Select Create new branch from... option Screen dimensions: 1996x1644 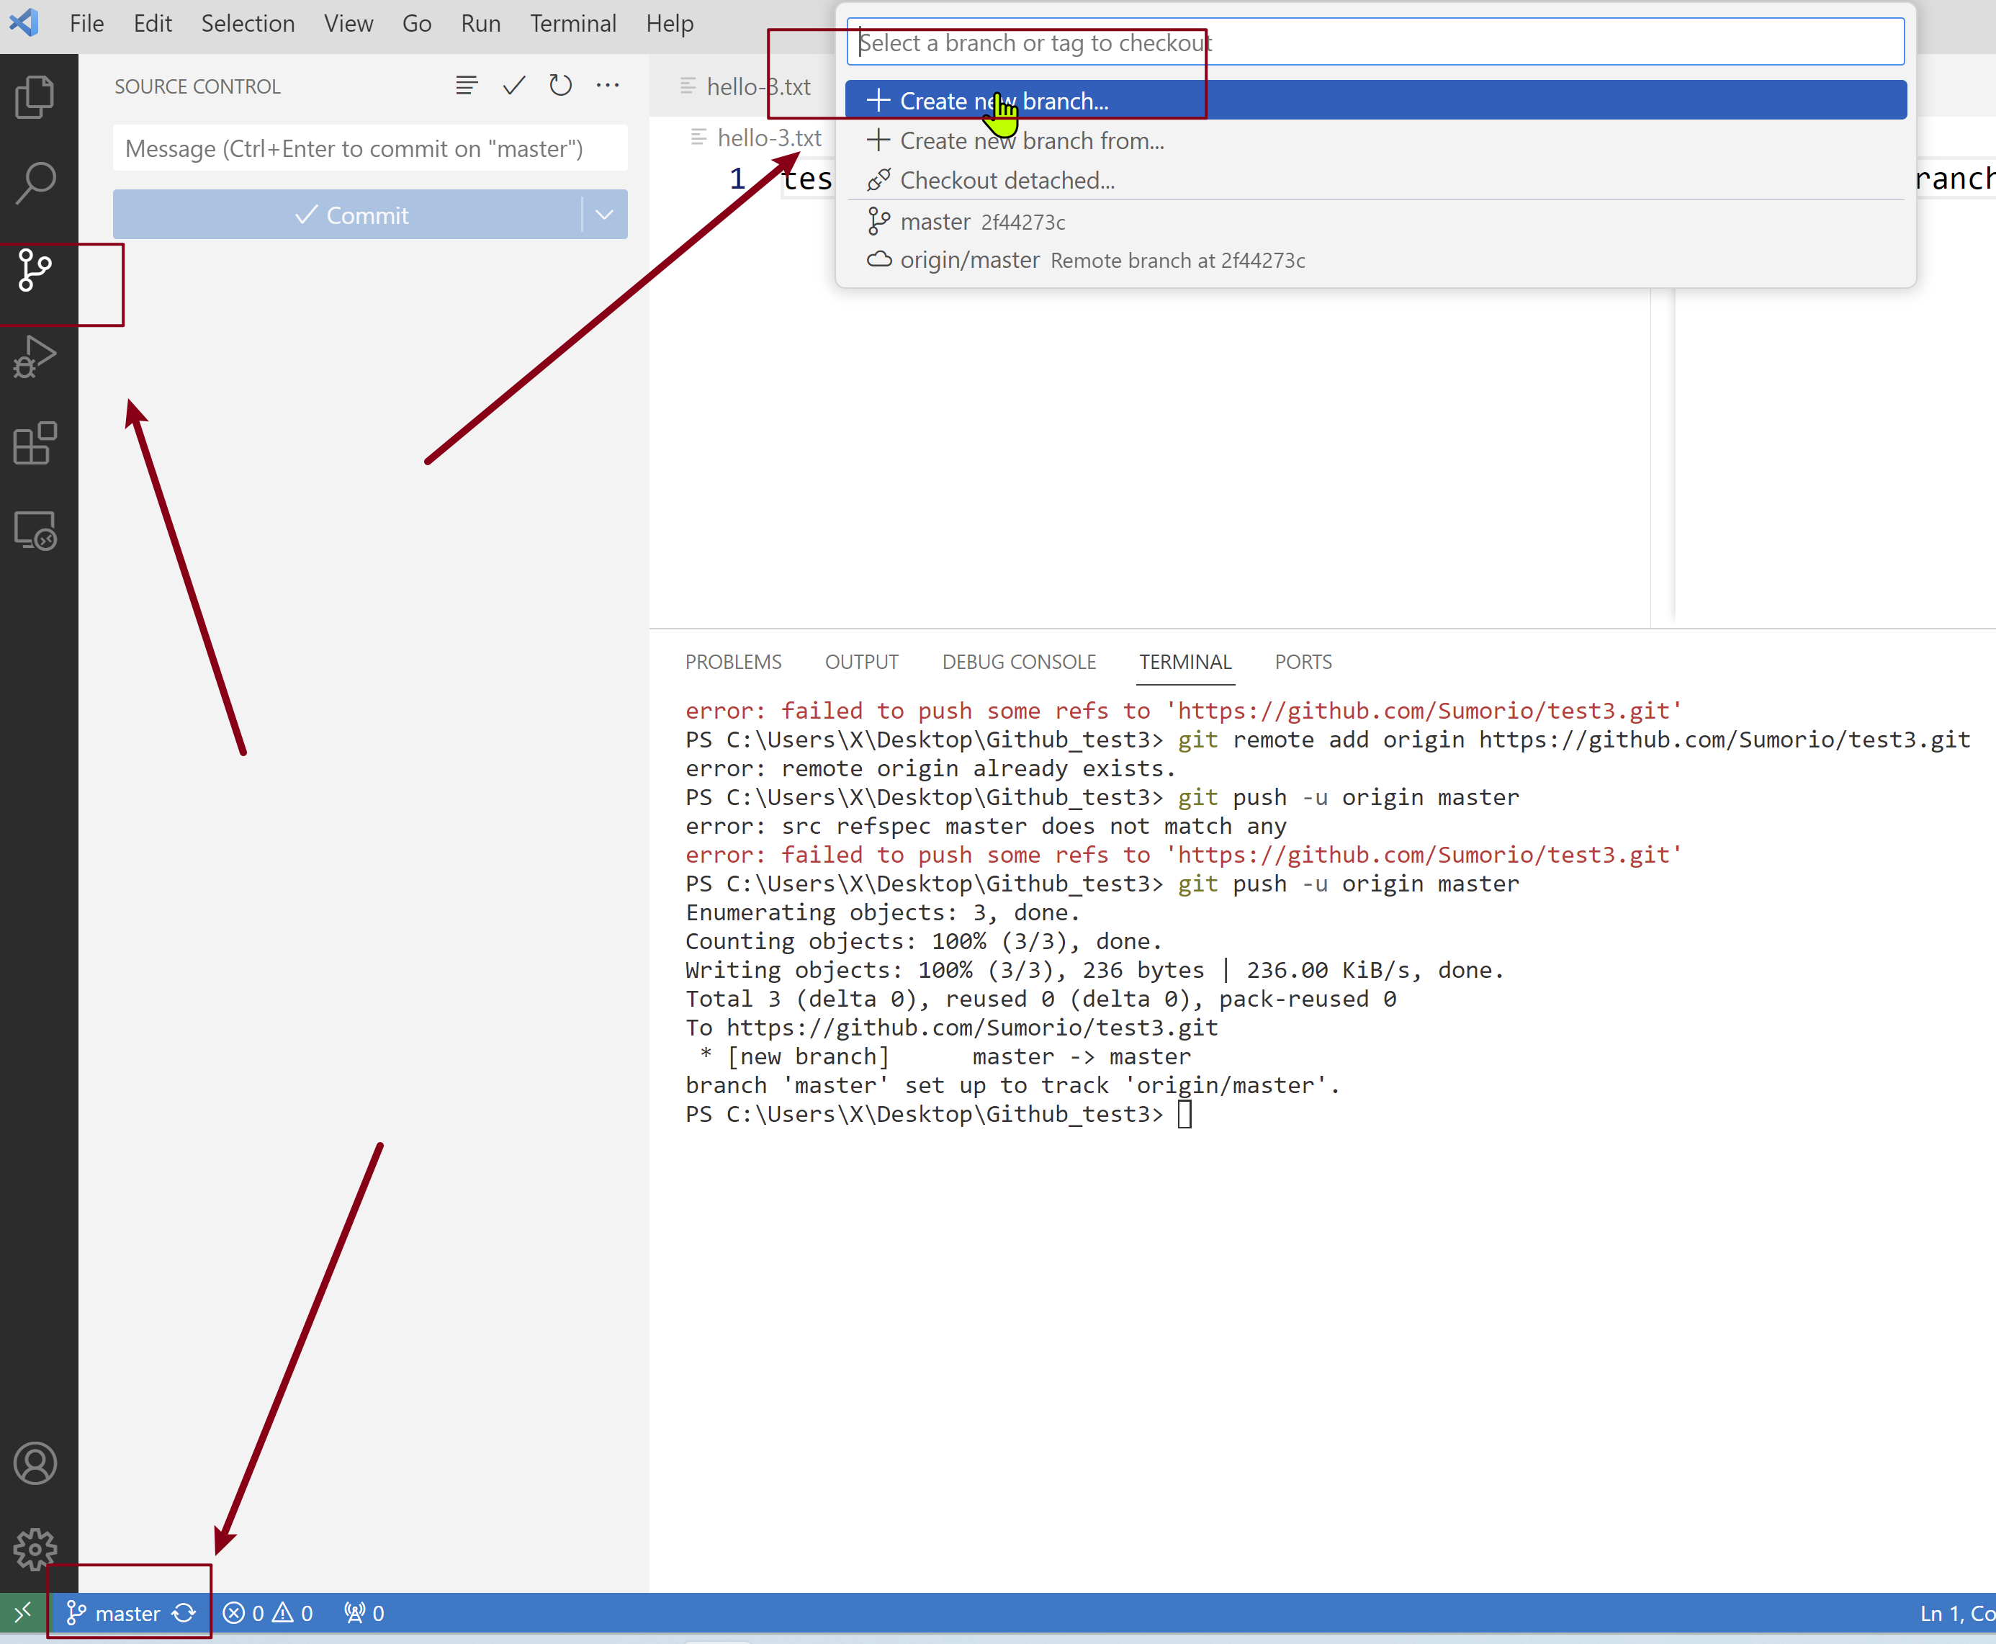(x=1031, y=141)
